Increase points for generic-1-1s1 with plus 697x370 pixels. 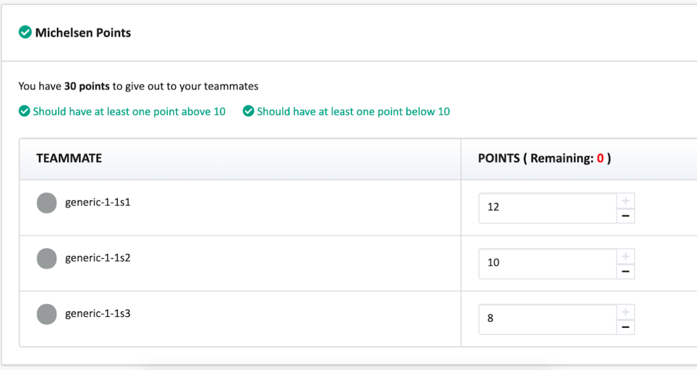[x=626, y=201]
